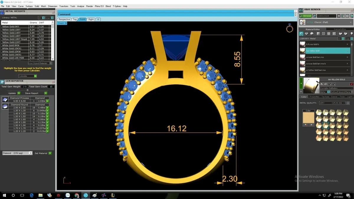Open Windows Start menu
Image resolution: width=354 pixels, height=199 pixels.
(x=4, y=195)
